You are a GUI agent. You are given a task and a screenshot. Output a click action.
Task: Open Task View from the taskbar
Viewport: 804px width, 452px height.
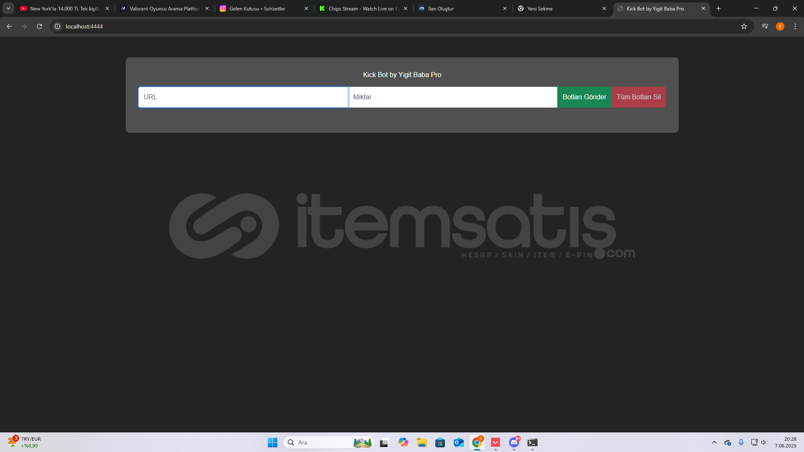click(384, 442)
